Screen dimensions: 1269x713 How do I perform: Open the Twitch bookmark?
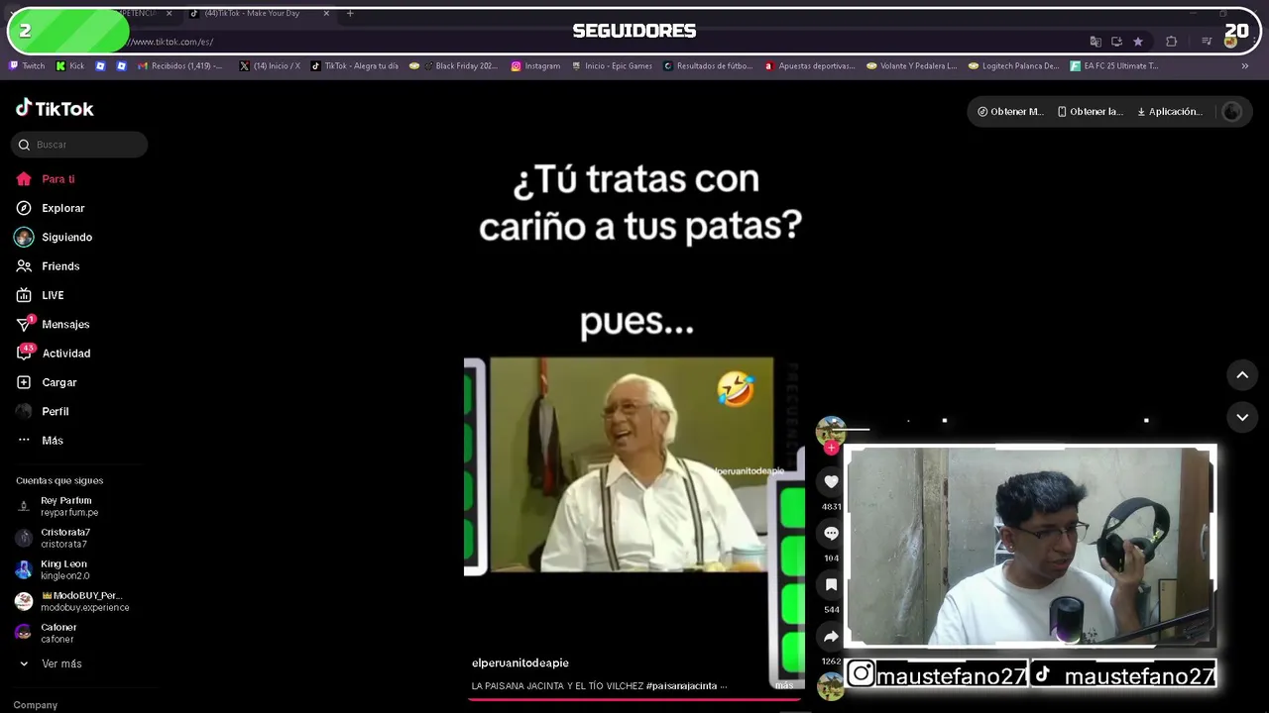point(27,66)
